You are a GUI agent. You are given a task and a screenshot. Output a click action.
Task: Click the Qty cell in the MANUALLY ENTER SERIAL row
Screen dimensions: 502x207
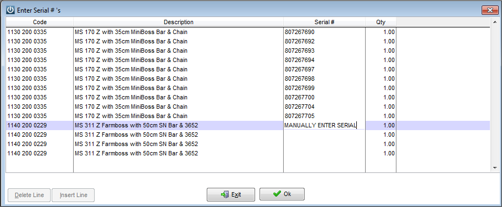380,125
